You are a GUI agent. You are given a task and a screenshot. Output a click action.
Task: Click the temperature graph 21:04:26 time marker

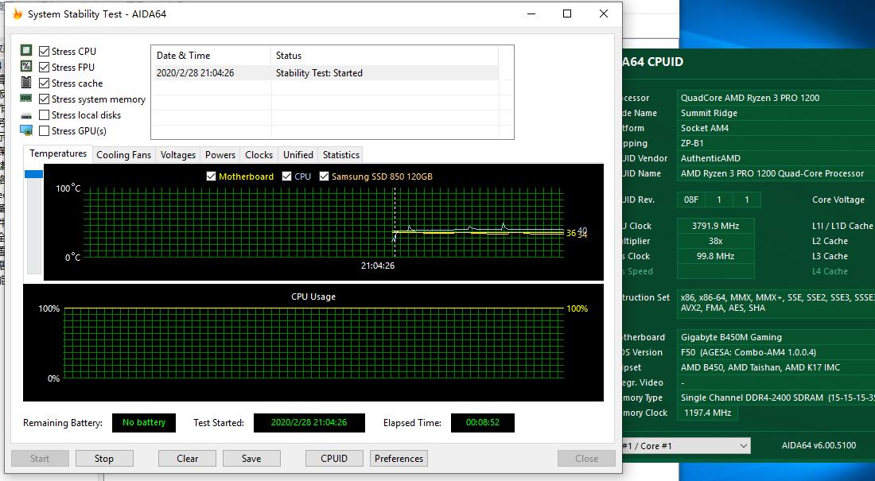[378, 266]
